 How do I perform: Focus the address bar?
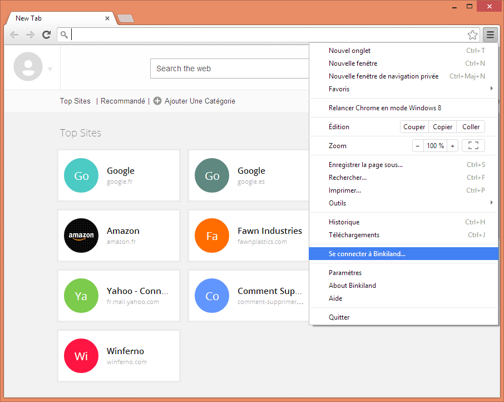tap(268, 35)
